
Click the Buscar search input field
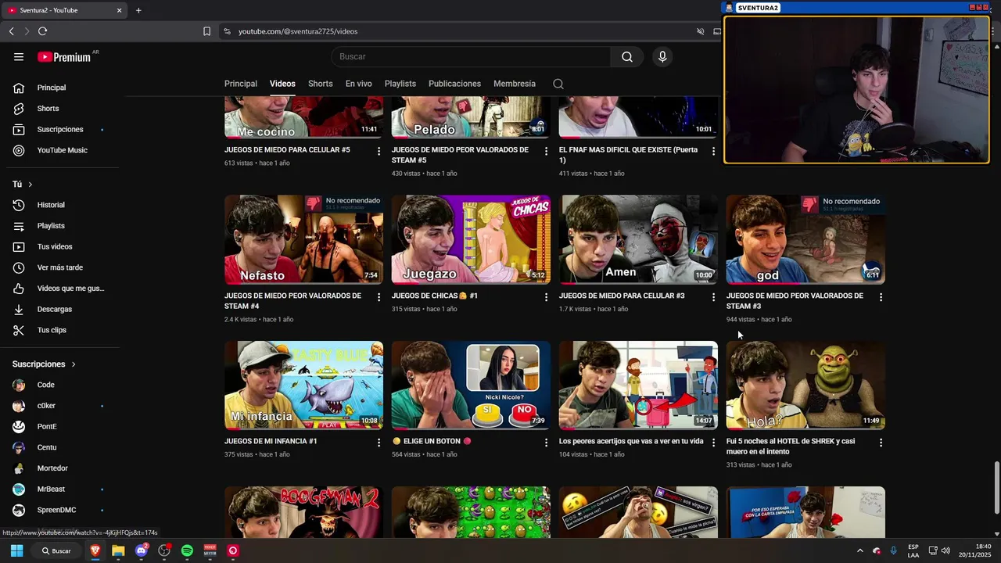pyautogui.click(x=471, y=56)
